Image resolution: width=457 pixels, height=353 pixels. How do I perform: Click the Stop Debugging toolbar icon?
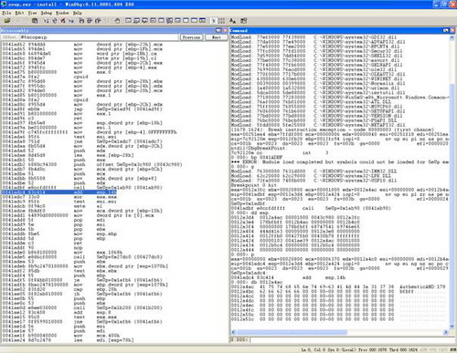pos(62,21)
